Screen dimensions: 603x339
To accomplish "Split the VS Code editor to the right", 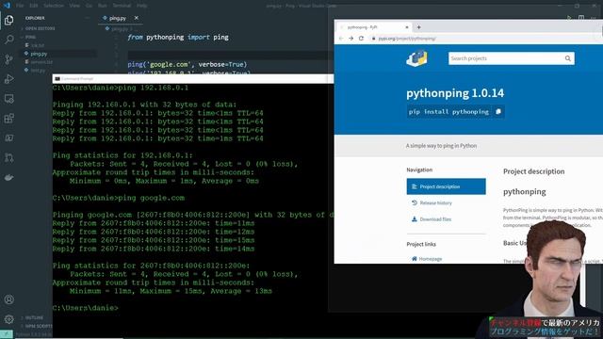I will coord(581,18).
